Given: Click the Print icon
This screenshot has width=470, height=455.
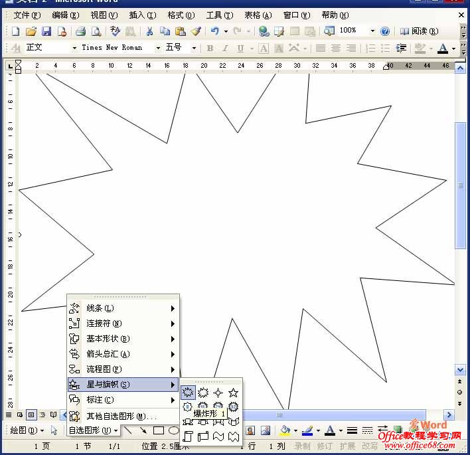Looking at the screenshot, I should point(80,31).
